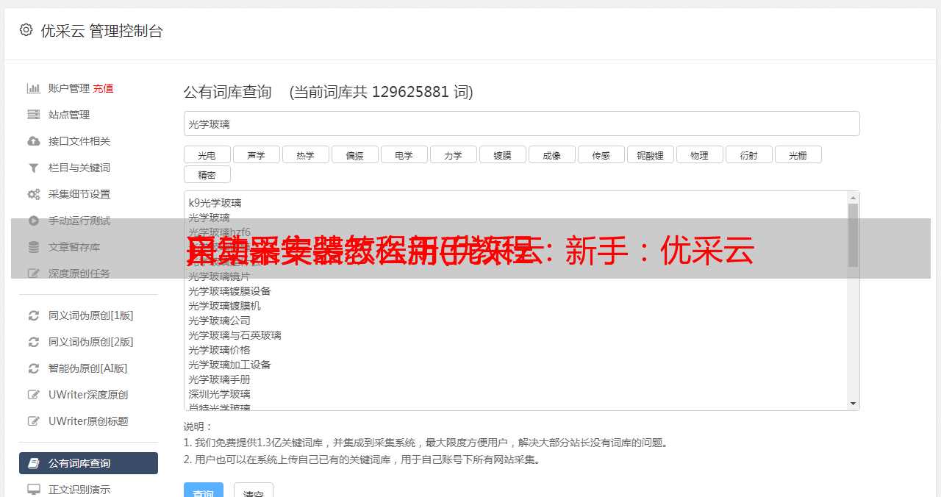Select the 成像 tag button
The height and width of the screenshot is (497, 941).
[551, 154]
